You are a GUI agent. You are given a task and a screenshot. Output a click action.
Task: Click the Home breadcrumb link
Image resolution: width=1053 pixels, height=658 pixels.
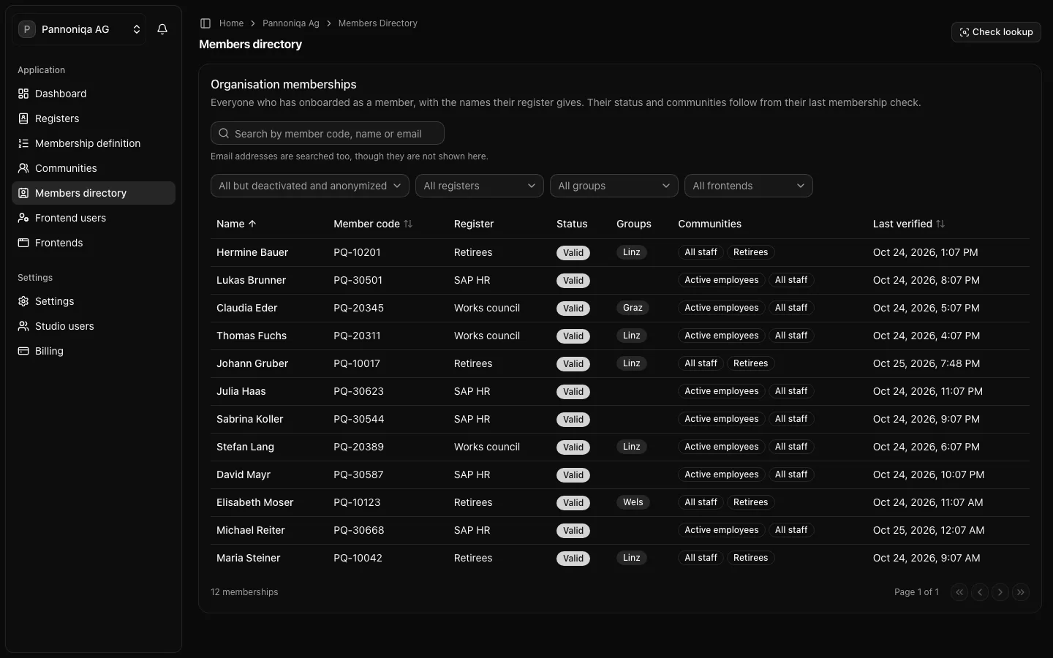(231, 23)
